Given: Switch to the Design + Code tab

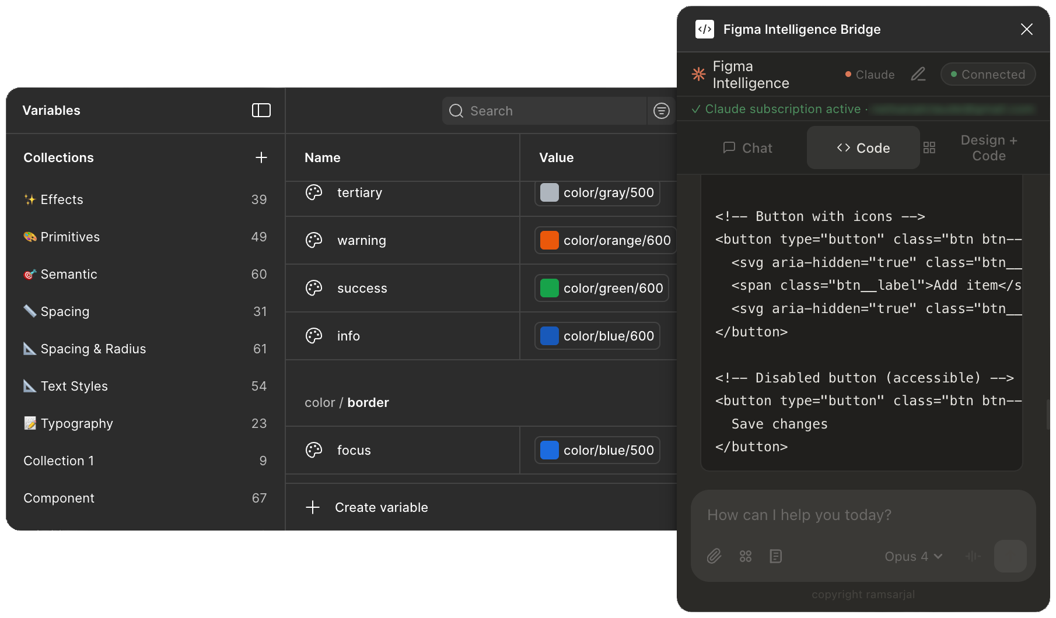Looking at the screenshot, I should 989,148.
